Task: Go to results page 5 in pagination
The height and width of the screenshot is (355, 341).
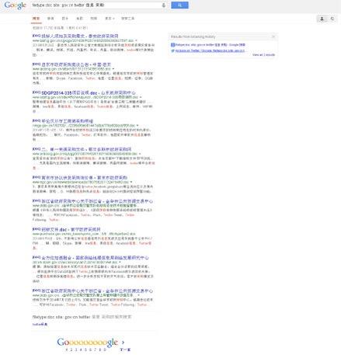Action: click(85, 350)
